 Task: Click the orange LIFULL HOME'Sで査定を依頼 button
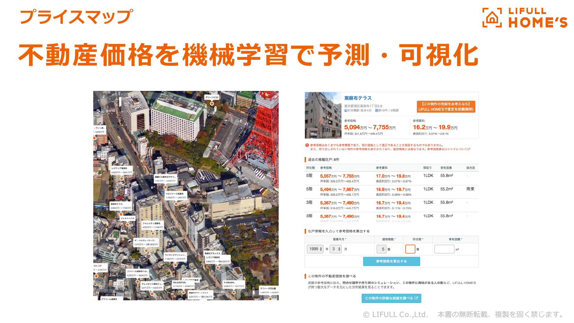tap(446, 107)
